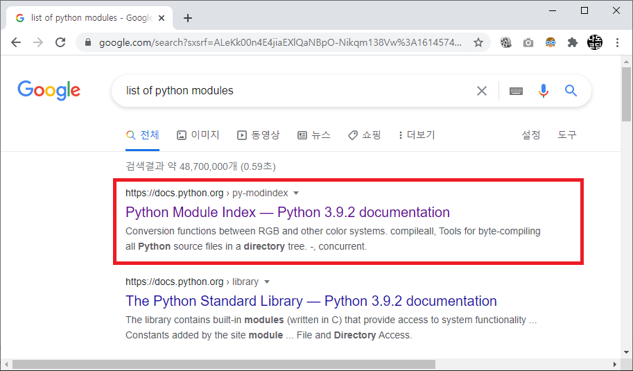The width and height of the screenshot is (633, 371).
Task: Expand the py-modindex result dropdown arrow
Action: point(296,193)
